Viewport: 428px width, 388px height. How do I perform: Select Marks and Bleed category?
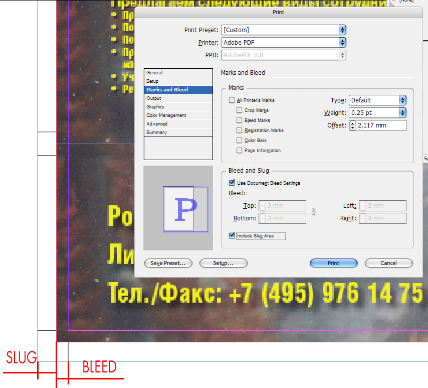point(178,90)
